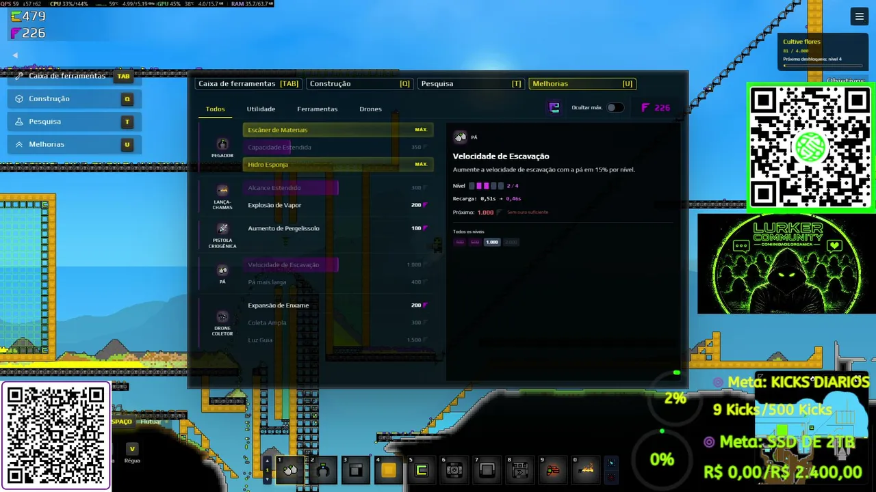The image size is (876, 492).
Task: Select the Alcance Estendido upgrade
Action: tap(338, 188)
